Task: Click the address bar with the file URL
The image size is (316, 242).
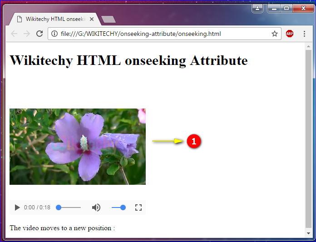Action: [x=159, y=34]
